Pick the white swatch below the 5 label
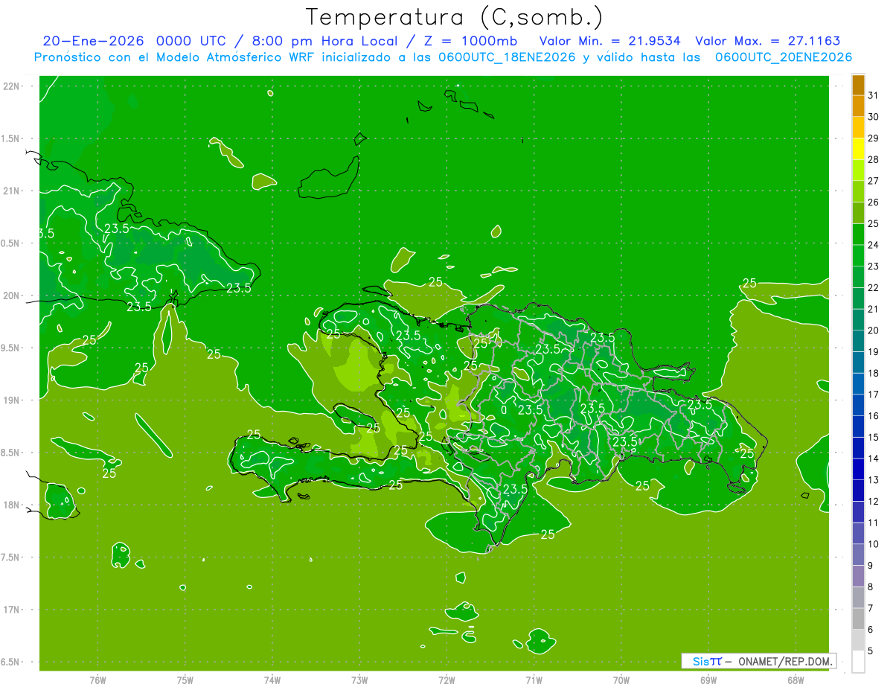Viewport: 893px width, 690px height. click(859, 662)
